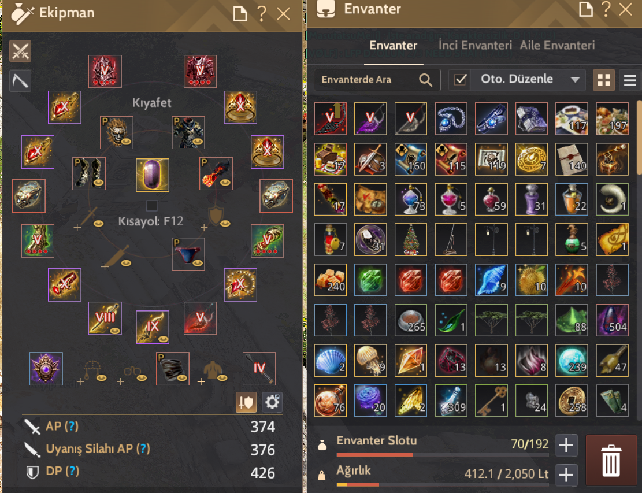The image size is (642, 493).
Task: Switch to life skill tool equipment icon
Action: pos(20,81)
